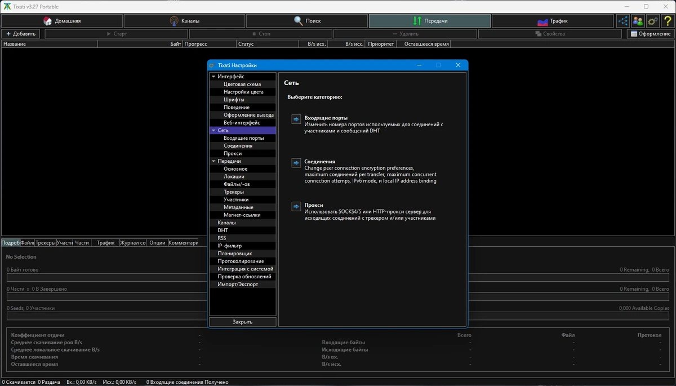Click the Стоп toolbar button

point(261,34)
